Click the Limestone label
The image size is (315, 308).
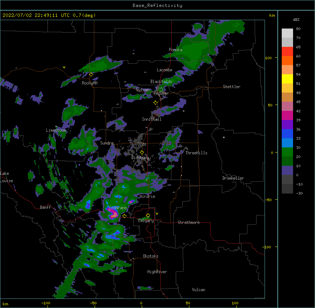point(56,130)
